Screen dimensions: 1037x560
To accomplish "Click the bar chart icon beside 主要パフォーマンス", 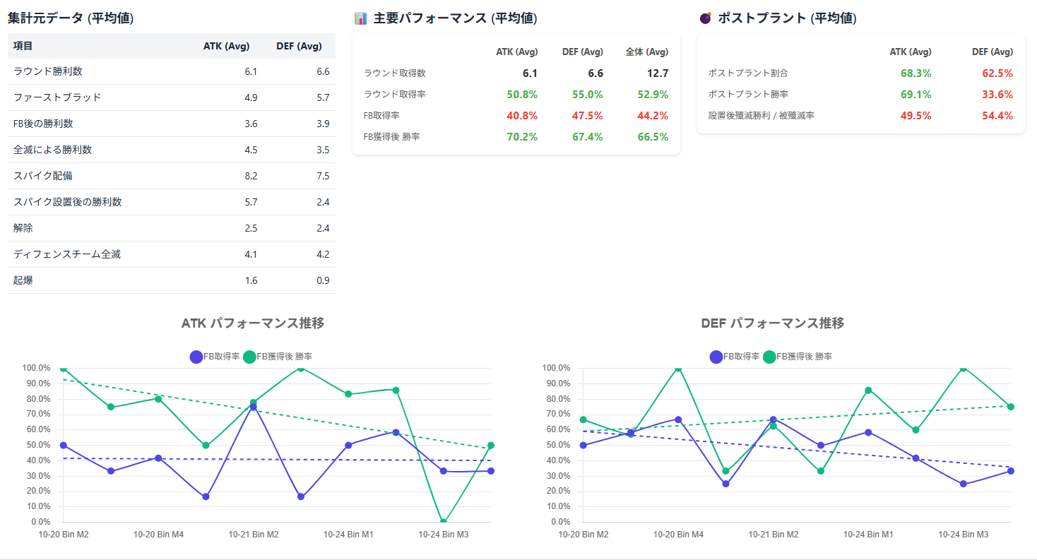I will point(360,19).
